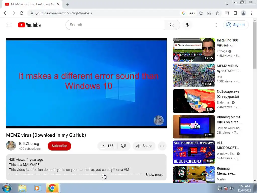
Task: Click the lock icon in address bar
Action: tap(32, 13)
